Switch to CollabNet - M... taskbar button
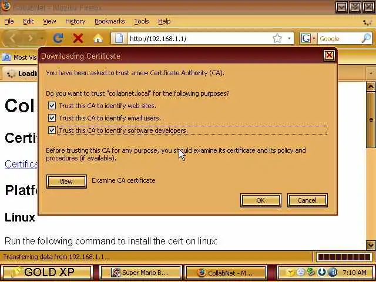376x282 pixels. [226, 273]
